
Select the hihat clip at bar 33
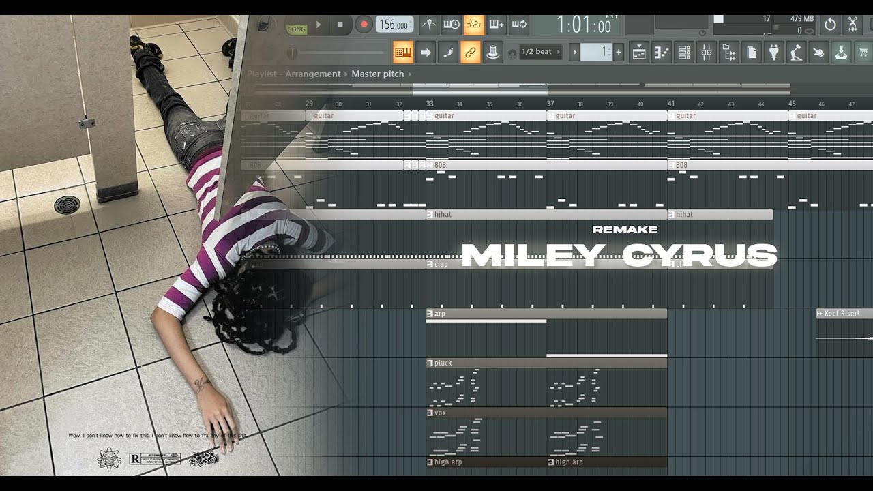pyautogui.click(x=547, y=214)
